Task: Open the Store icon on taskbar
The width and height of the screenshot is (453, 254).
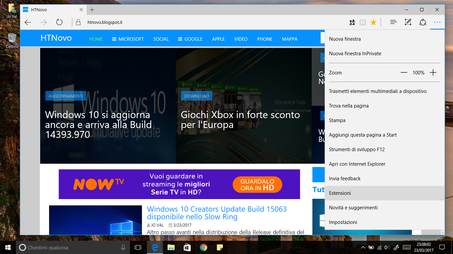Action: (x=187, y=247)
